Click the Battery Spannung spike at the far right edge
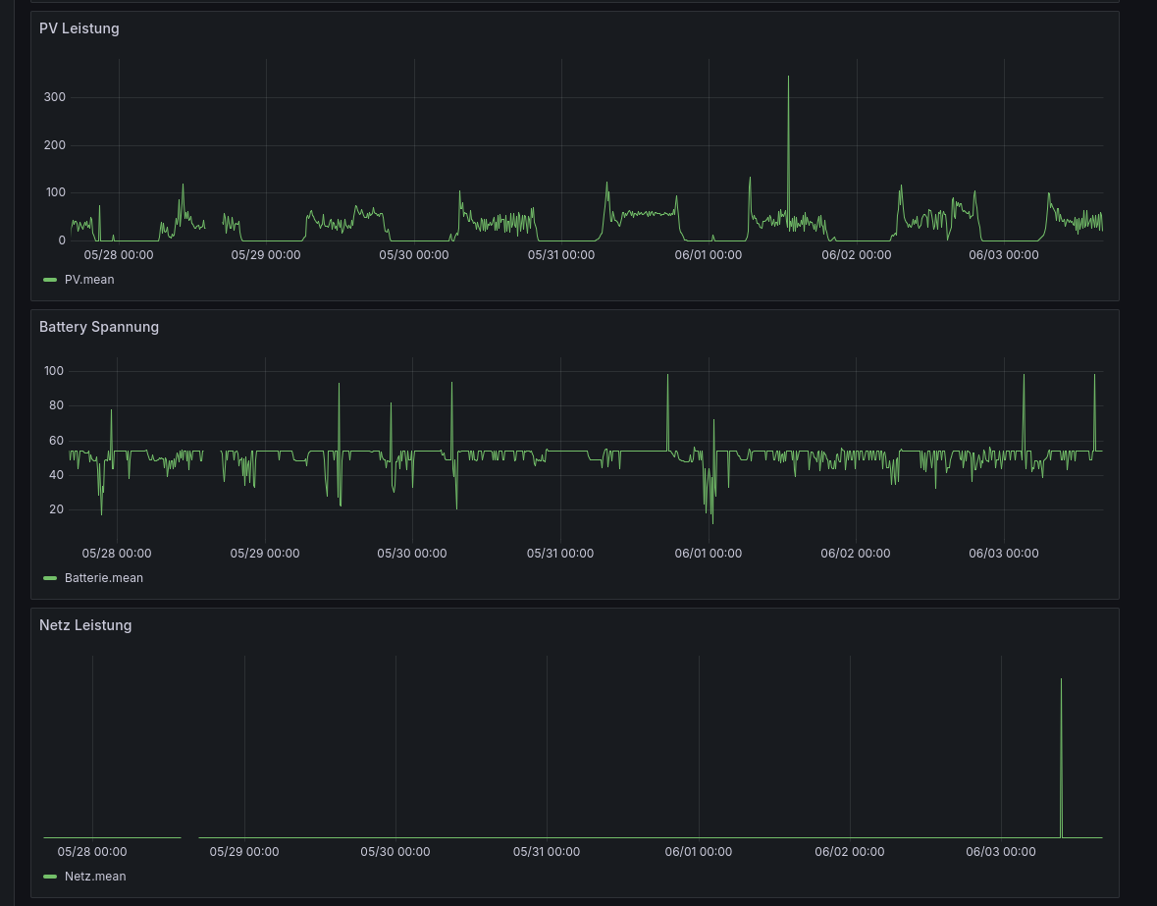Screen dimensions: 1157x906 coord(1094,377)
